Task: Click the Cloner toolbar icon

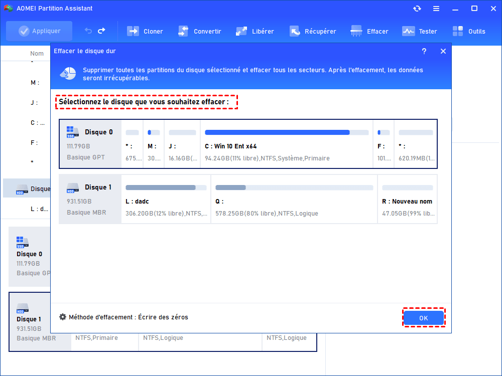Action: [133, 31]
